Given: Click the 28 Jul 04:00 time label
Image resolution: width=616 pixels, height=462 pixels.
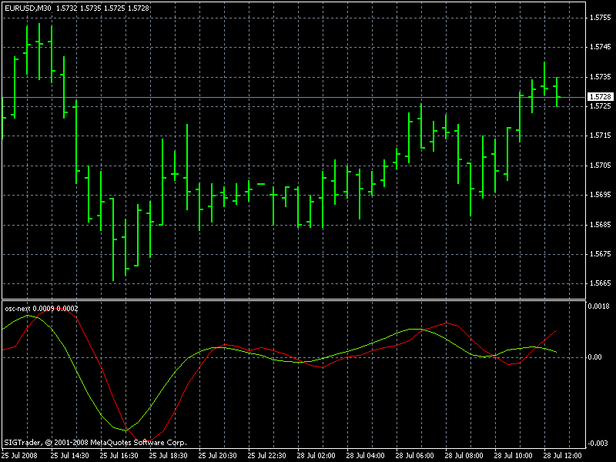Looking at the screenshot, I should 365,456.
